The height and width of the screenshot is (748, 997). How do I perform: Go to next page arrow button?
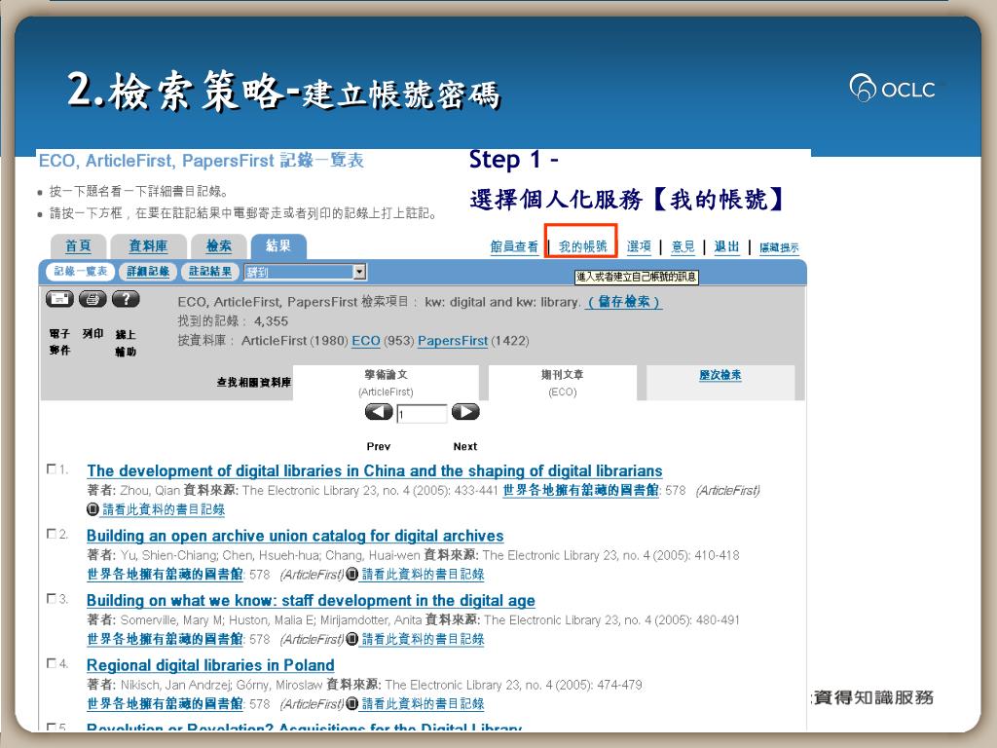click(x=465, y=412)
